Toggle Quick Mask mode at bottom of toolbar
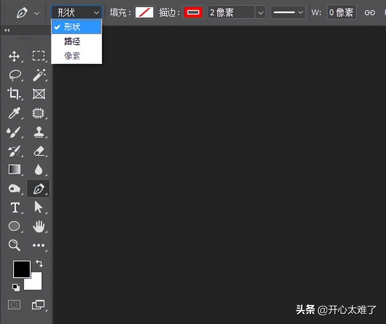The height and width of the screenshot is (324, 386). coord(14,305)
